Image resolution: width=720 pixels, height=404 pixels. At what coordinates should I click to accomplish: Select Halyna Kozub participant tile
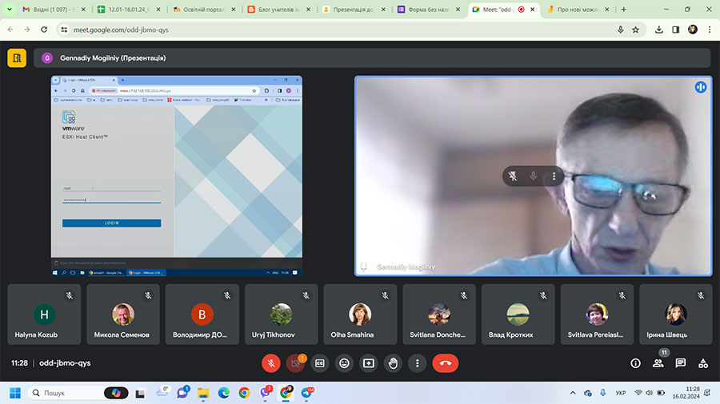point(42,314)
